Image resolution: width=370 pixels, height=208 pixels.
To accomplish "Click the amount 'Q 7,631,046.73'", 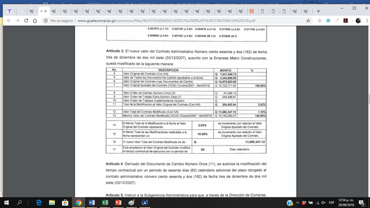I will (x=226, y=74).
